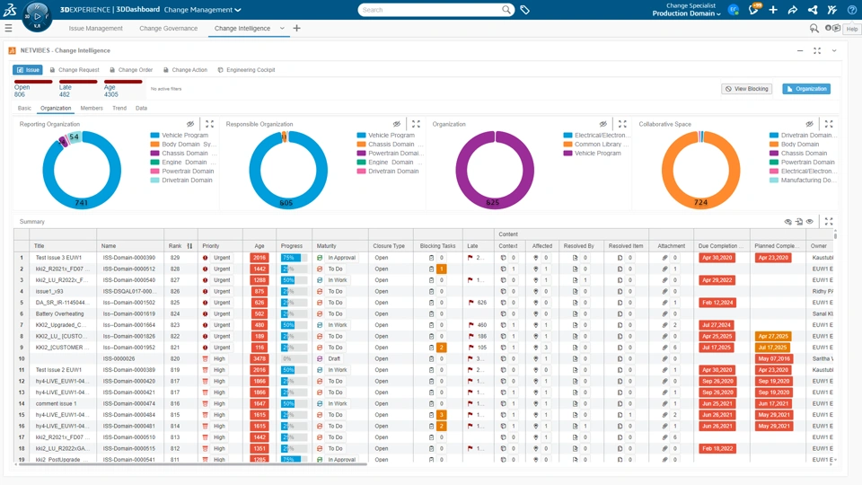Screen dimensions: 862x485
Task: Toggle the Open 806 filter
Action: (x=32, y=89)
